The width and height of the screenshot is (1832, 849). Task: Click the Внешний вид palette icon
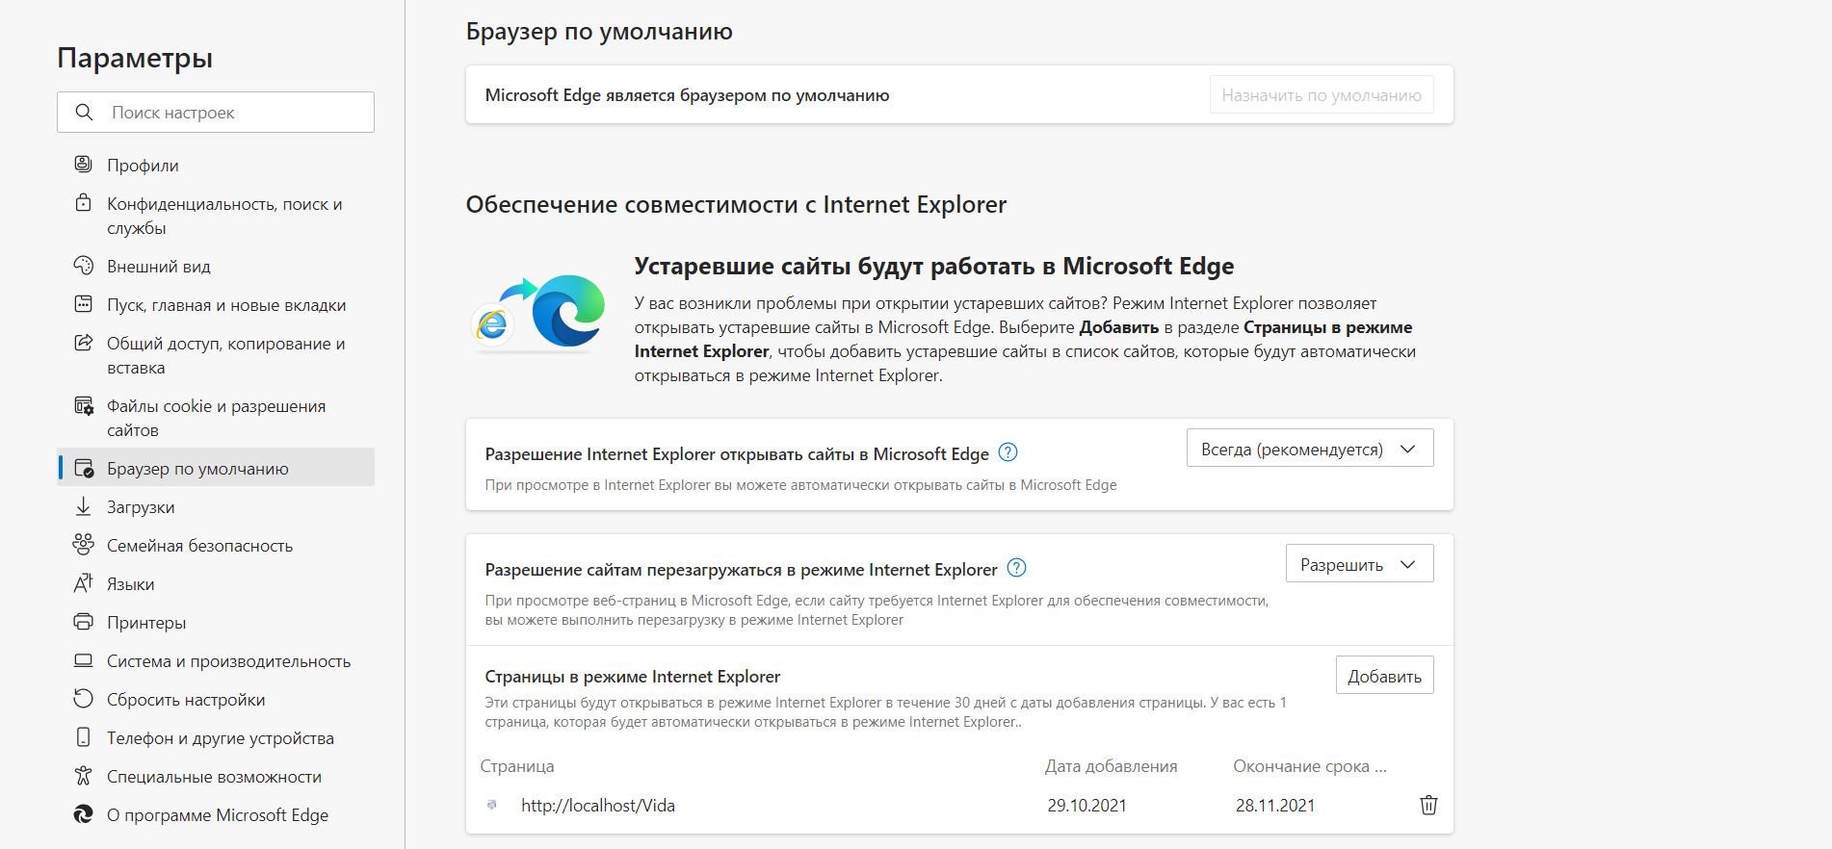pyautogui.click(x=84, y=266)
